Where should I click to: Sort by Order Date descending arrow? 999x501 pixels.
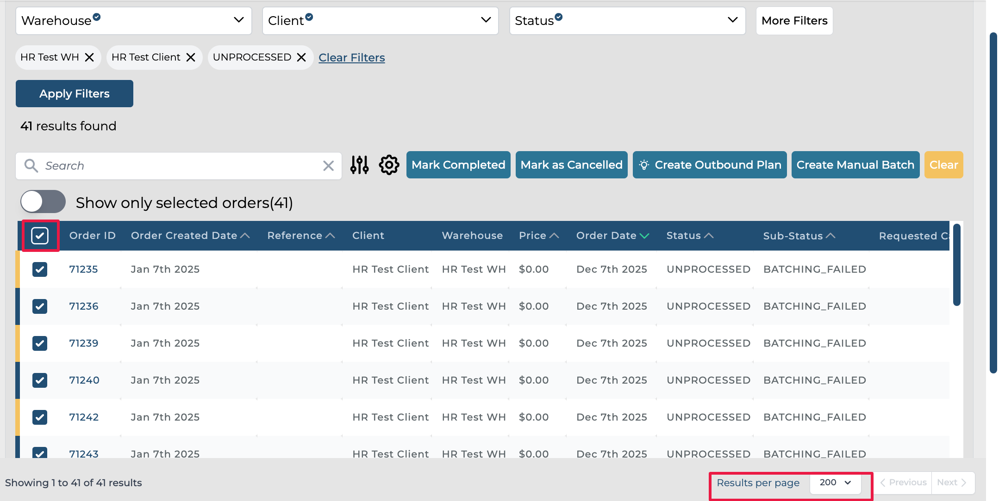(x=644, y=236)
